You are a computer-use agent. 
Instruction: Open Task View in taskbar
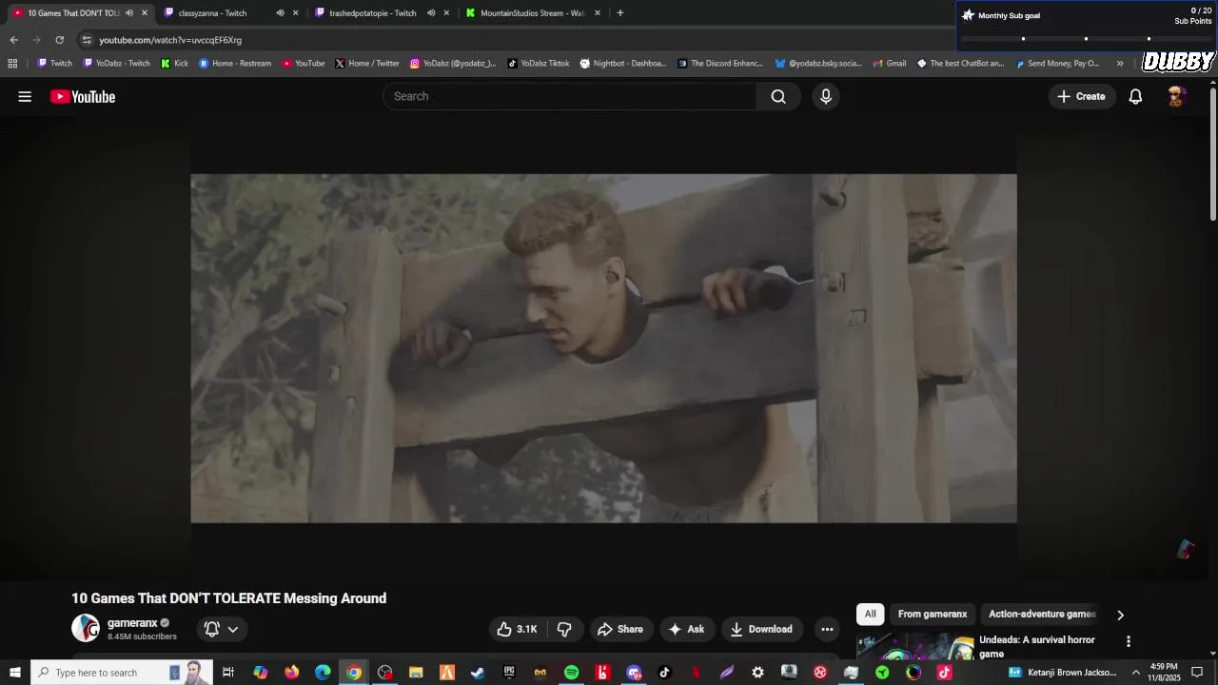[x=228, y=673]
